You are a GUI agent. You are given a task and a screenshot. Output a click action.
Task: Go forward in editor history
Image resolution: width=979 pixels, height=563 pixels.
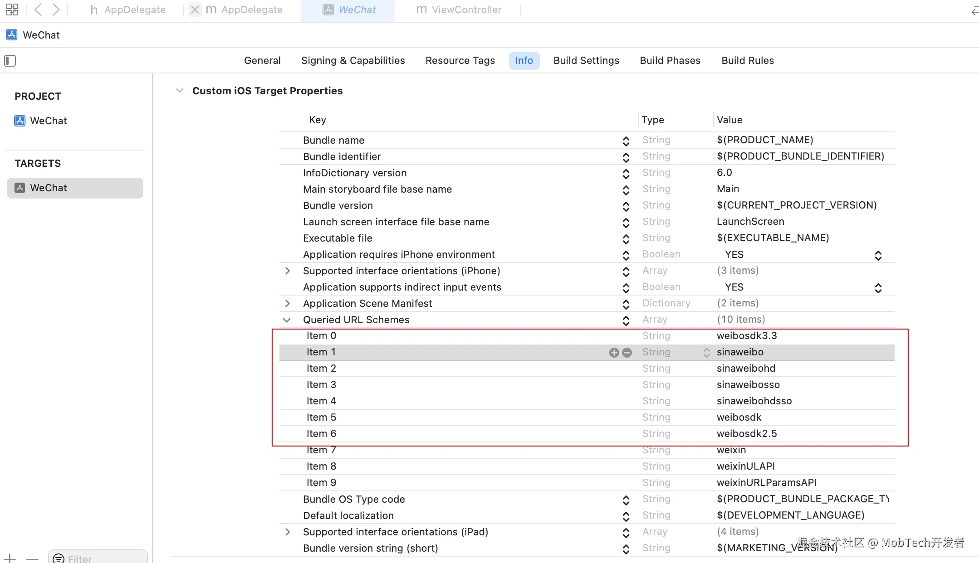pyautogui.click(x=56, y=10)
